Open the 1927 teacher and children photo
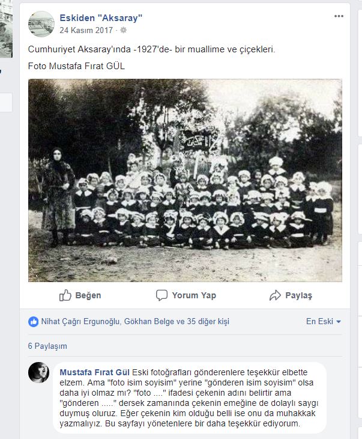This screenshot has height=439, width=362. pos(185,180)
